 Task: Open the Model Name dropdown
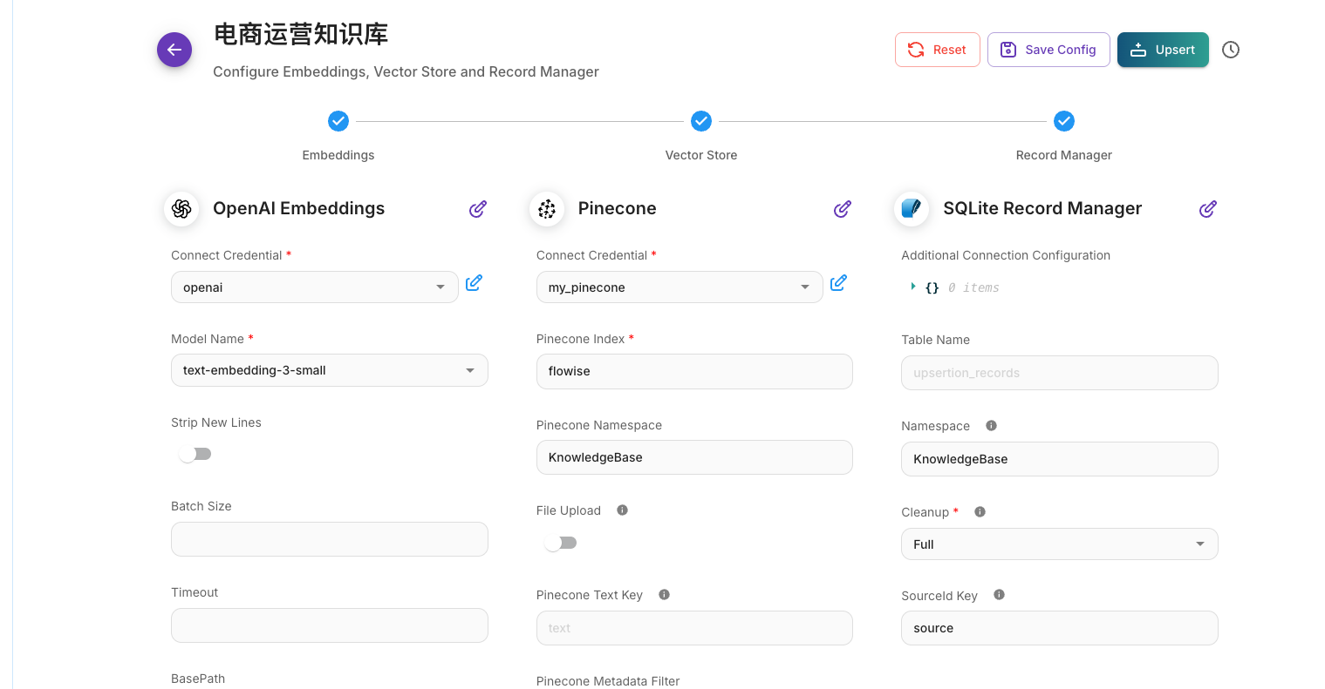329,370
